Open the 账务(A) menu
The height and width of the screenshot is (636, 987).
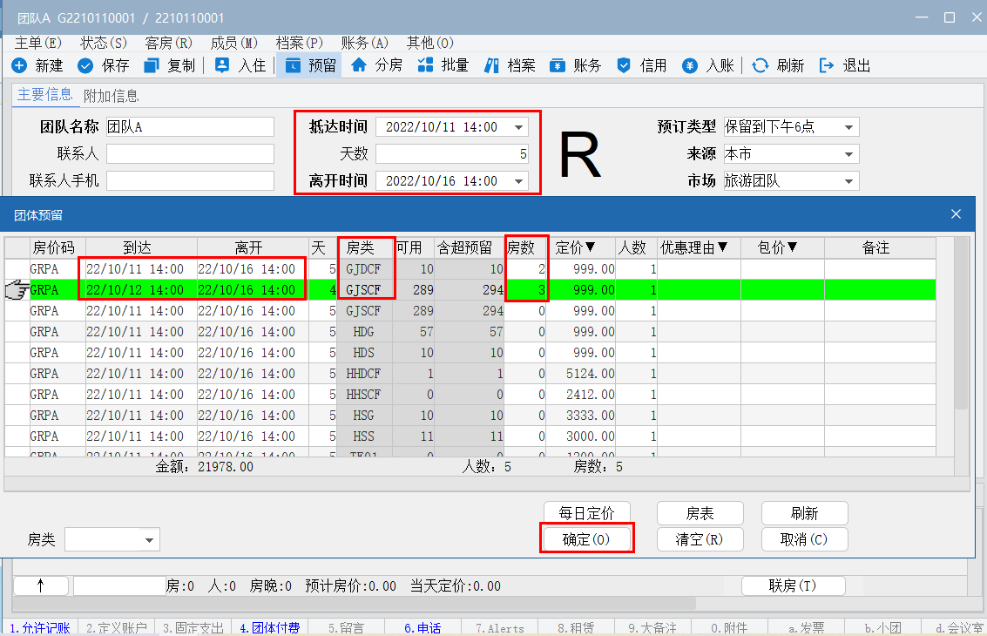(365, 43)
